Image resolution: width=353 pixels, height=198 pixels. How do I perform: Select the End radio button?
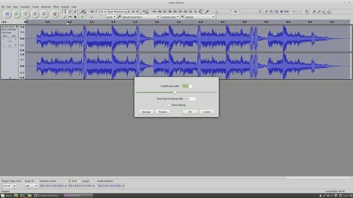(x=69, y=181)
